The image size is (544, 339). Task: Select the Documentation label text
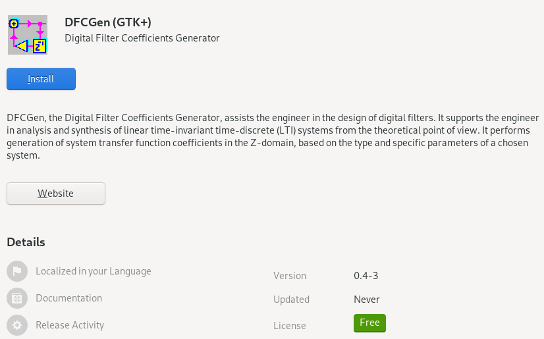click(68, 298)
